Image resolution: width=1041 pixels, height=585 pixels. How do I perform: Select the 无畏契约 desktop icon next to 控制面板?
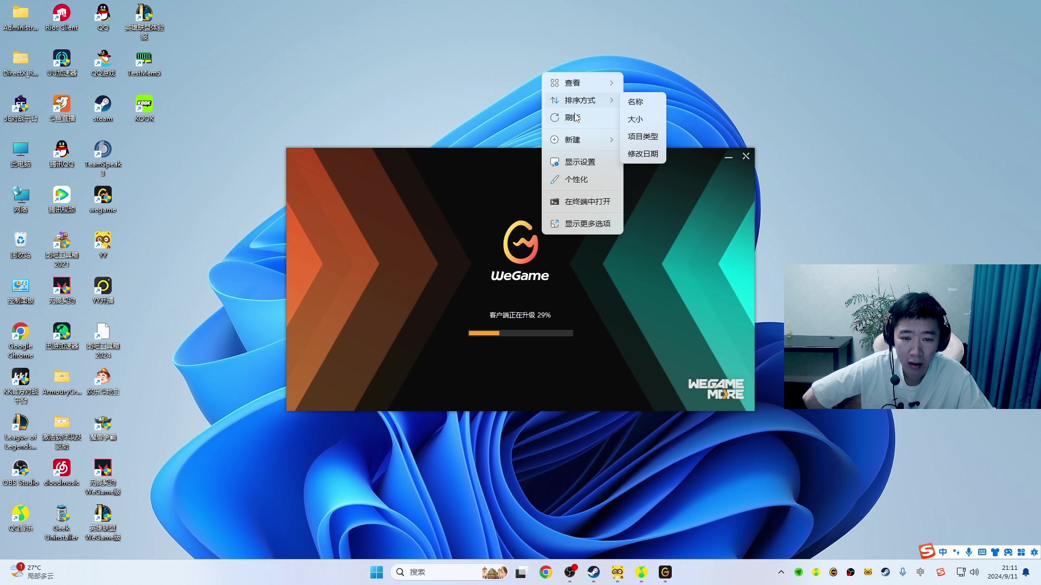pyautogui.click(x=61, y=290)
